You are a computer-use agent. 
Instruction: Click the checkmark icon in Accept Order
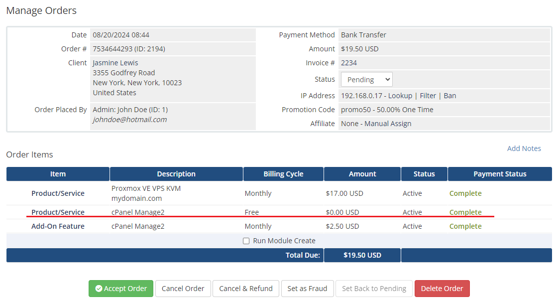coord(99,289)
